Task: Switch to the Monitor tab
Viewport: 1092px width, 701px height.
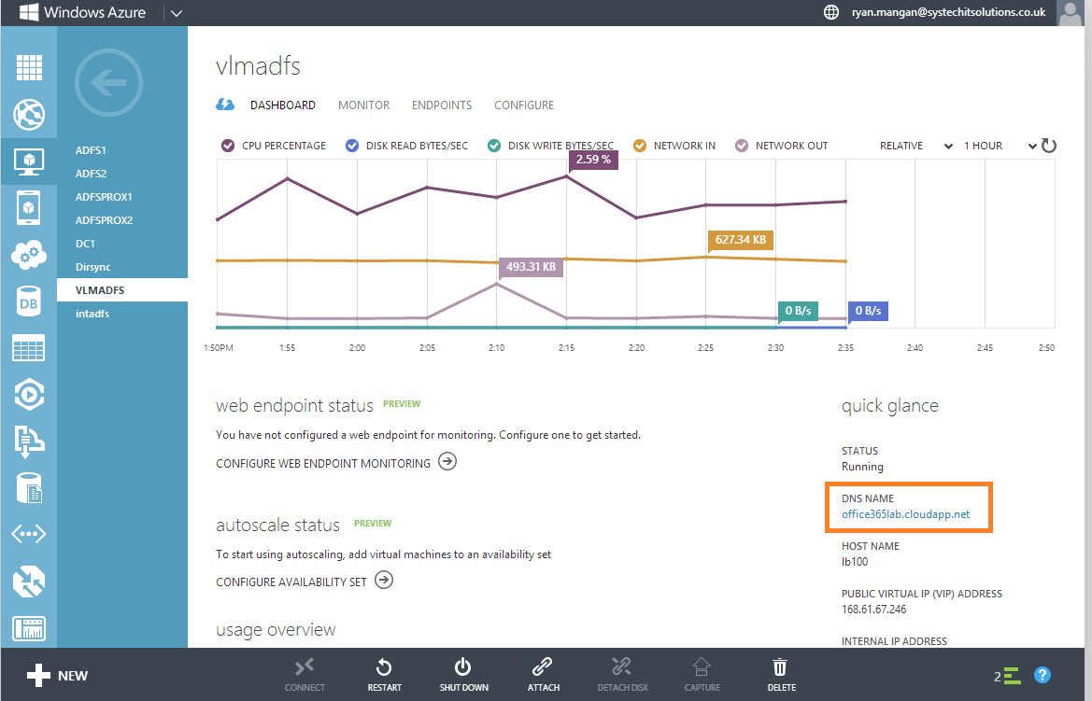Action: pyautogui.click(x=363, y=105)
